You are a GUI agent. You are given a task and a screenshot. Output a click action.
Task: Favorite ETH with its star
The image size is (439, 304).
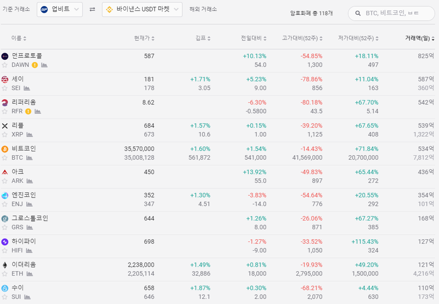pos(4,274)
